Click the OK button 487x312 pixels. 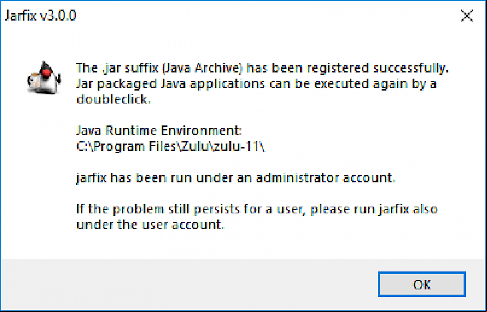point(422,284)
